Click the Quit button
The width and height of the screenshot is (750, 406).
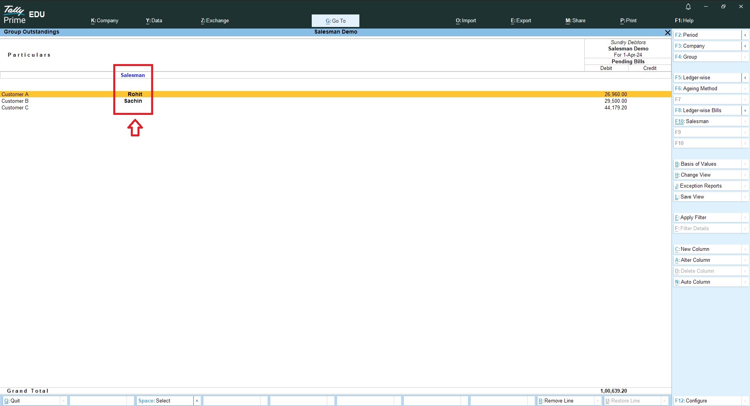pyautogui.click(x=31, y=401)
